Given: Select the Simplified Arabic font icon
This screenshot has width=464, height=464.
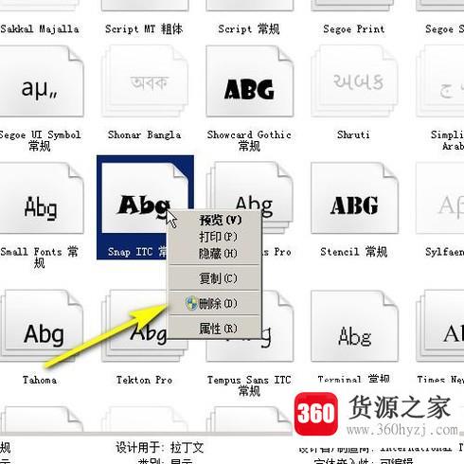Looking at the screenshot, I should point(440,81).
